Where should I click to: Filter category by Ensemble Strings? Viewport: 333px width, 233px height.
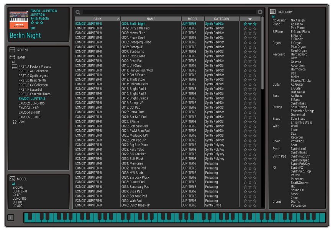coord(302,111)
